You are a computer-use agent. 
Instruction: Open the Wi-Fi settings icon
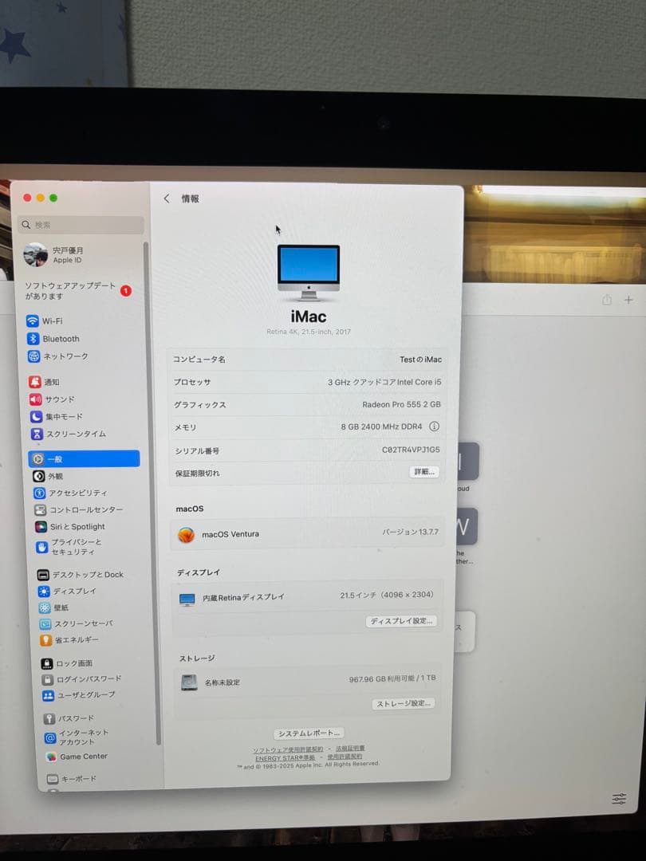32,320
